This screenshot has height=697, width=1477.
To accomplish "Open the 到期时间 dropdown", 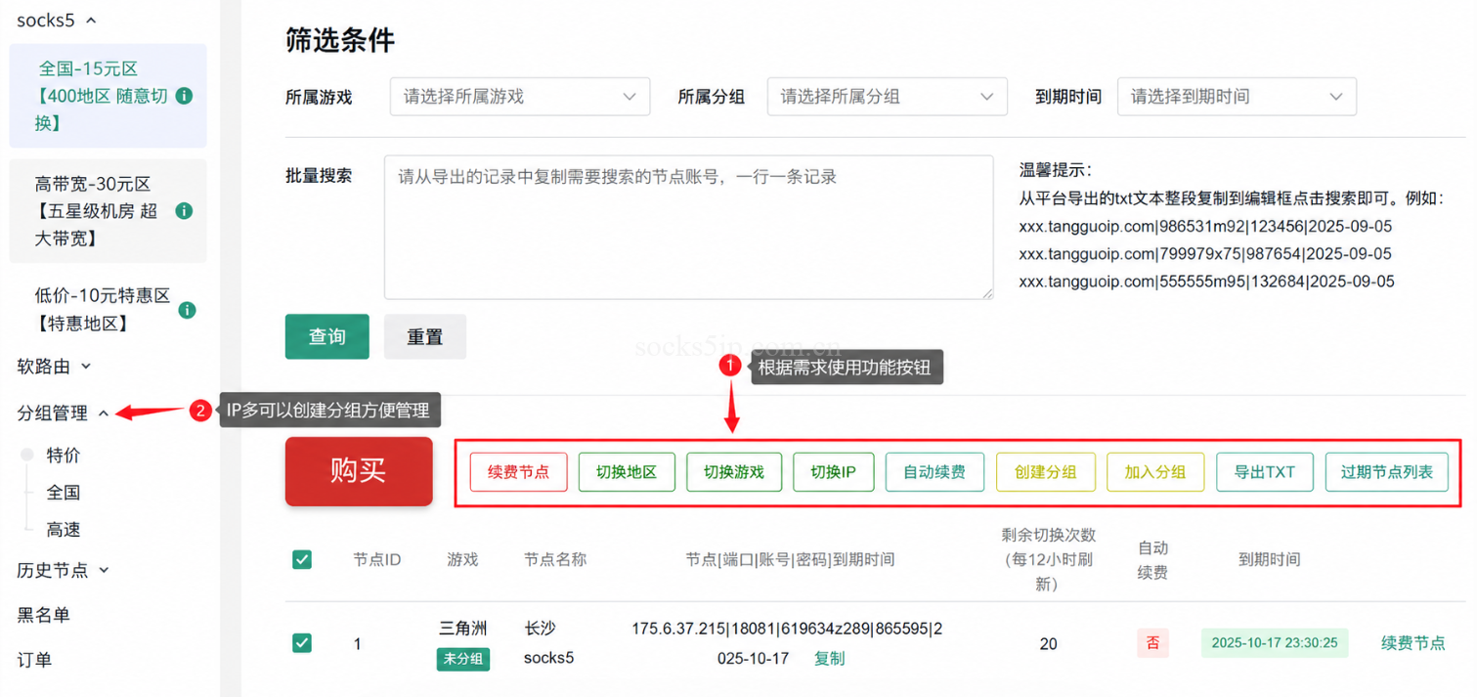I will [1237, 97].
